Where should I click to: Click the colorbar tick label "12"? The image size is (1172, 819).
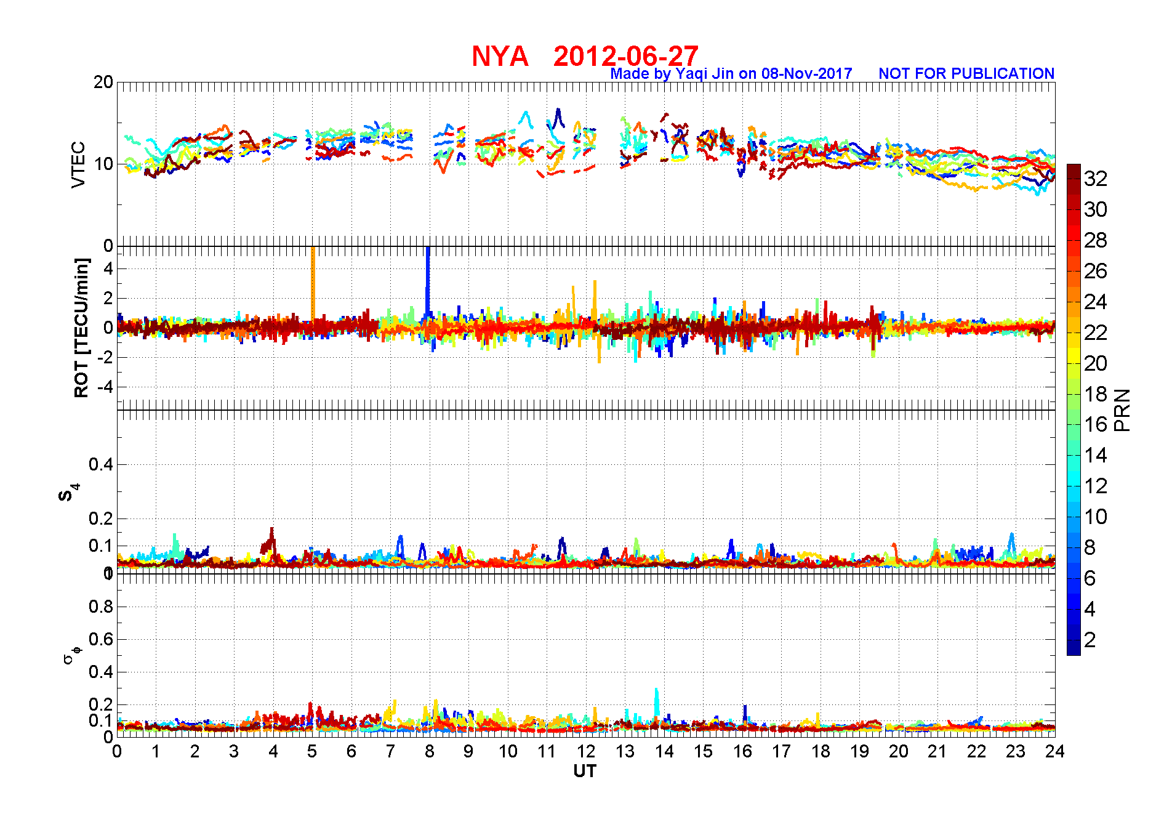point(1096,486)
